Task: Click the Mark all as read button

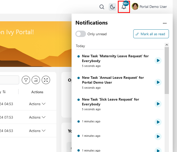Action: tap(151, 34)
